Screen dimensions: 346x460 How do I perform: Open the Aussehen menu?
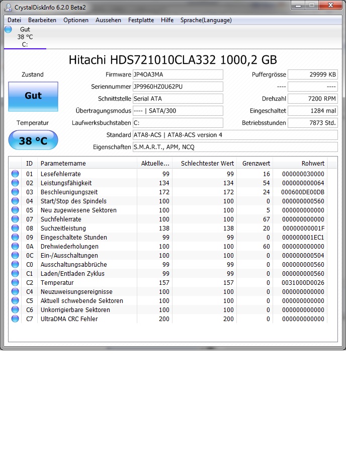[108, 20]
